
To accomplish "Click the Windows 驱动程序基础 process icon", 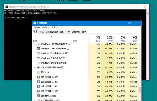I will pos(38,53).
